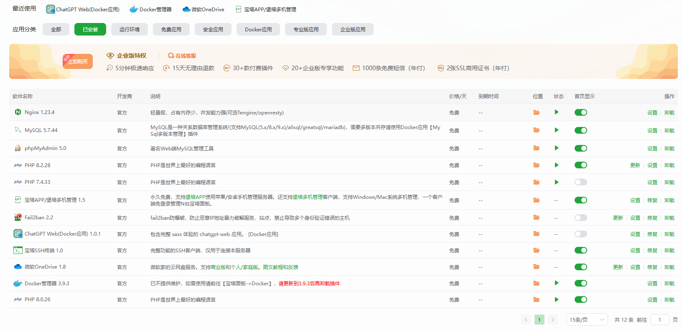This screenshot has width=682, height=330.
Task: Toggle Nginx homepage display switch
Action: click(581, 112)
